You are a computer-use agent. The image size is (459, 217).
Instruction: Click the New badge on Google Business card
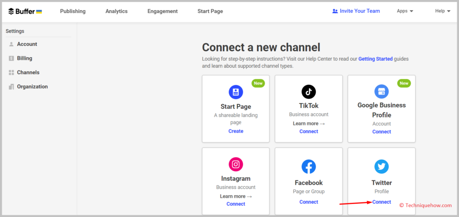[x=404, y=83]
